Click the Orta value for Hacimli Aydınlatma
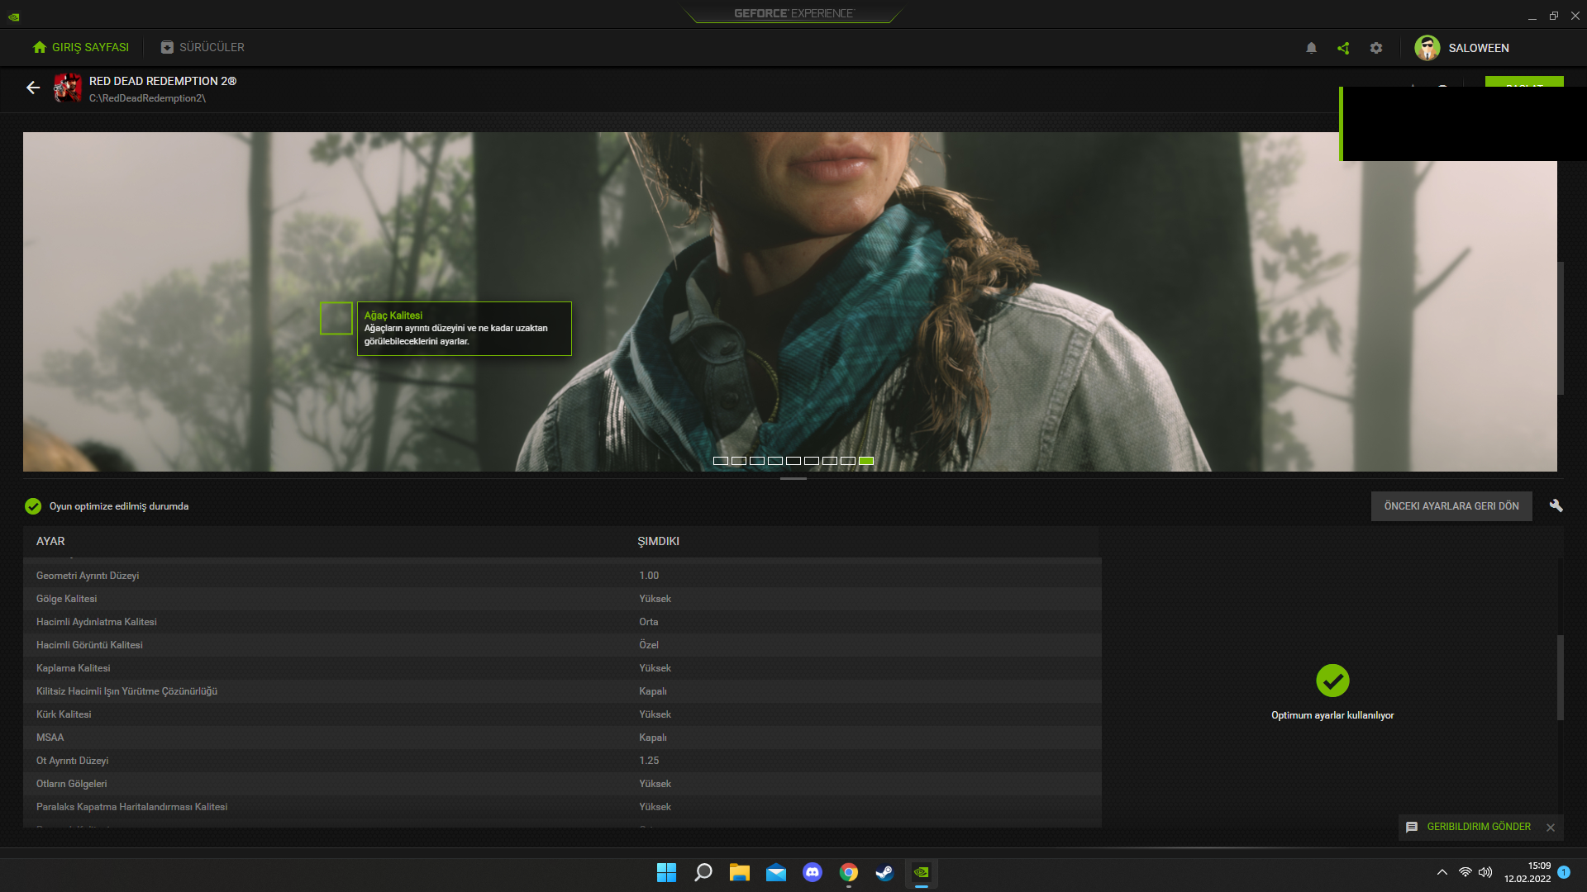Viewport: 1587px width, 892px height. (x=649, y=622)
